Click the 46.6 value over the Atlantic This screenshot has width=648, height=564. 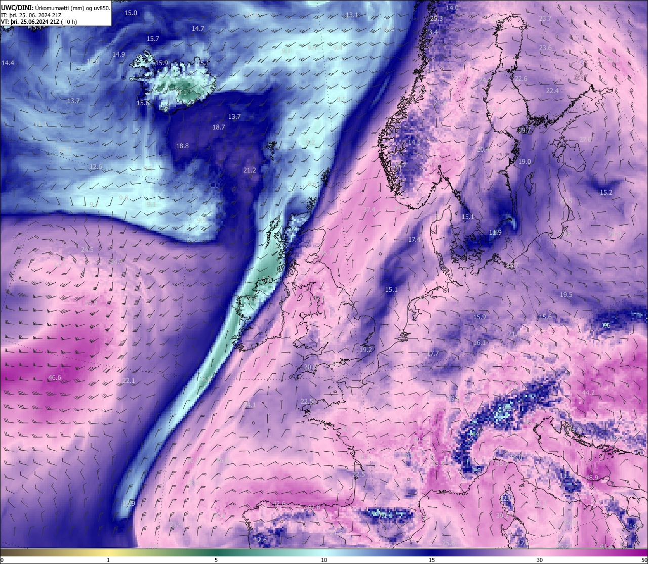click(x=55, y=378)
